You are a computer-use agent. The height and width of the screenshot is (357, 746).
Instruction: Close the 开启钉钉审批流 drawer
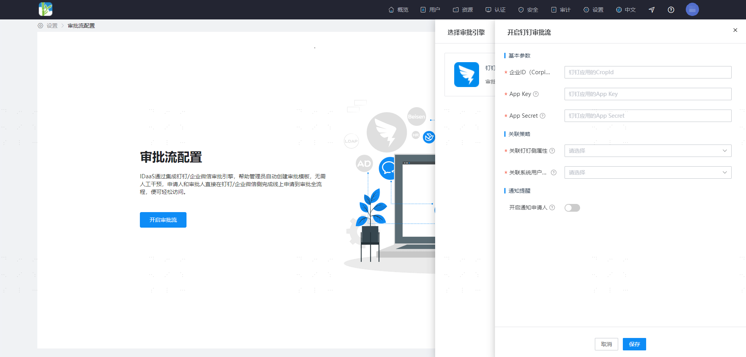coord(735,30)
